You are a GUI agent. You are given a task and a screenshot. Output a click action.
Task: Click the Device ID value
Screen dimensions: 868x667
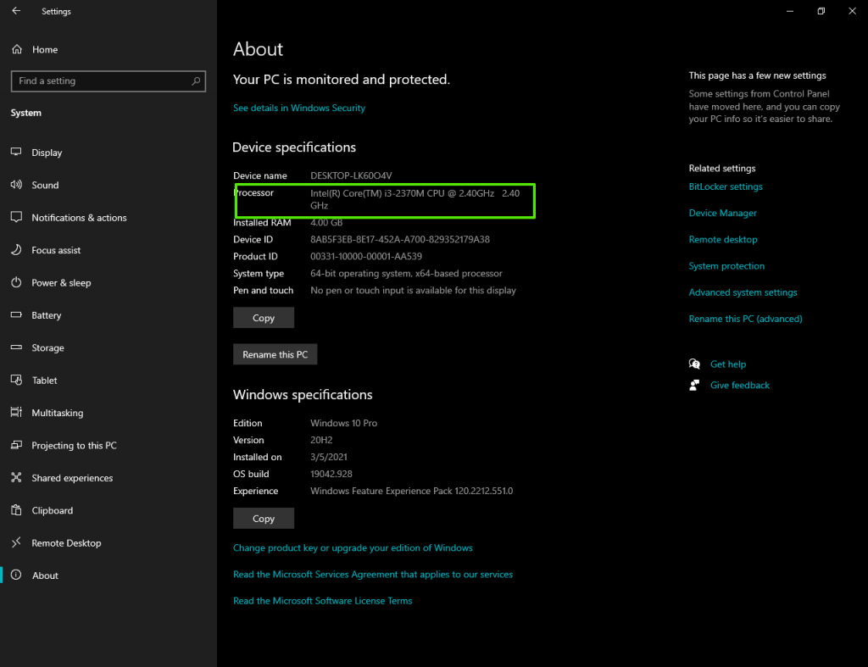(x=400, y=240)
